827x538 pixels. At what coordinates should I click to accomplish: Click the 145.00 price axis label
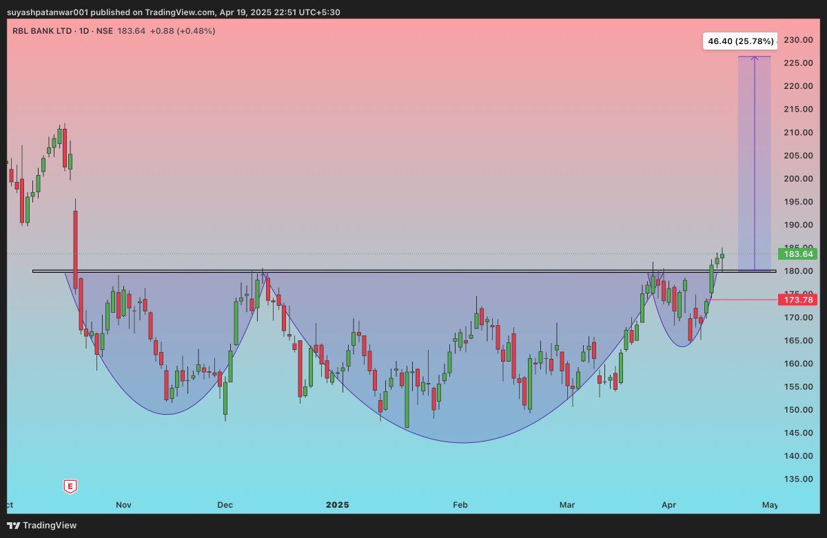(x=797, y=433)
